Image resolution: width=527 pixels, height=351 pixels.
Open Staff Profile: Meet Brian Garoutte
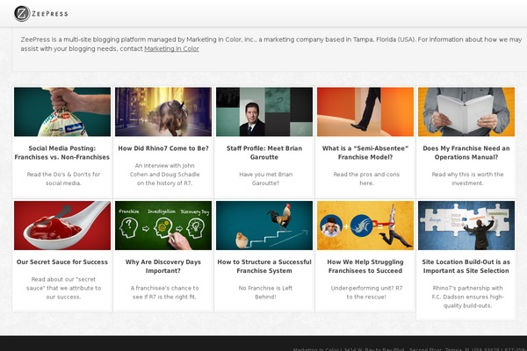pos(264,153)
